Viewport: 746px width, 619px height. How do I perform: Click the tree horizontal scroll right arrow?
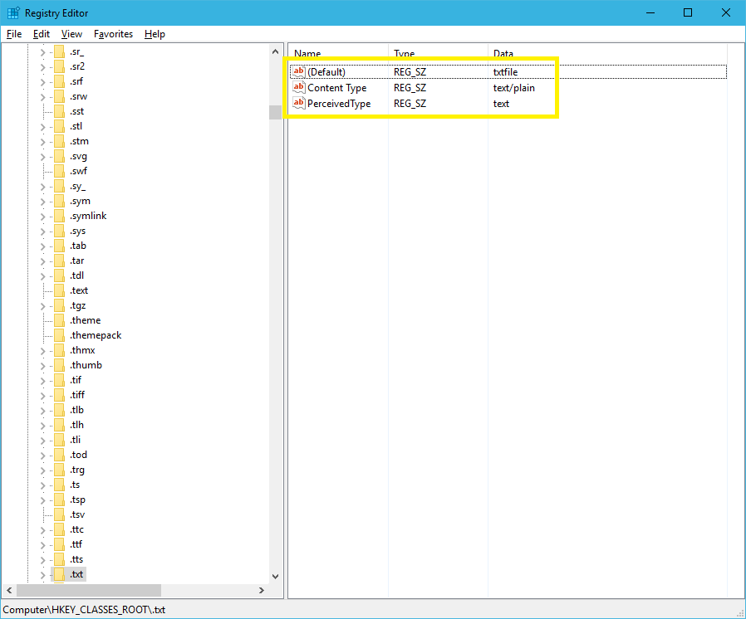point(261,591)
